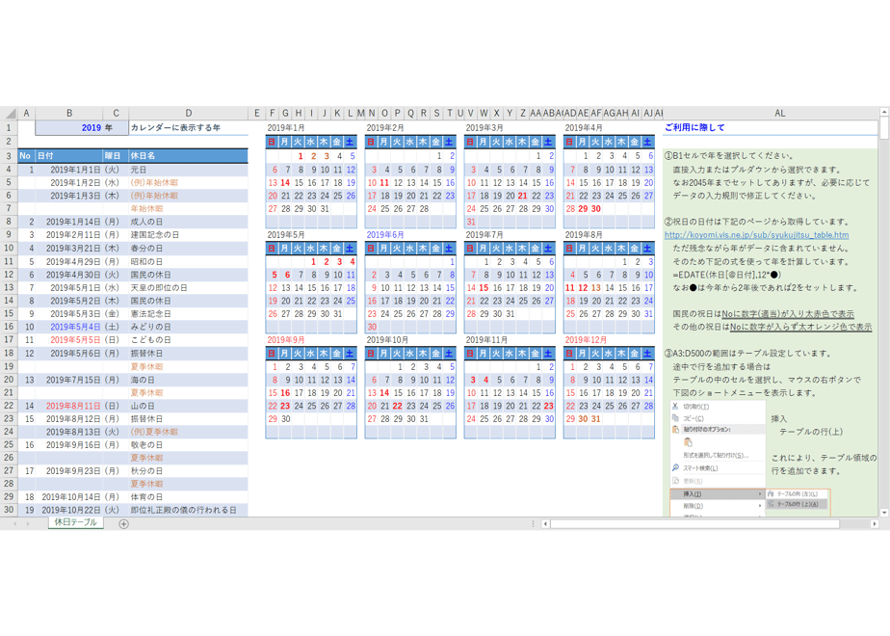890x636 pixels.
Task: Select the cell 春分の日
Action: pos(189,249)
